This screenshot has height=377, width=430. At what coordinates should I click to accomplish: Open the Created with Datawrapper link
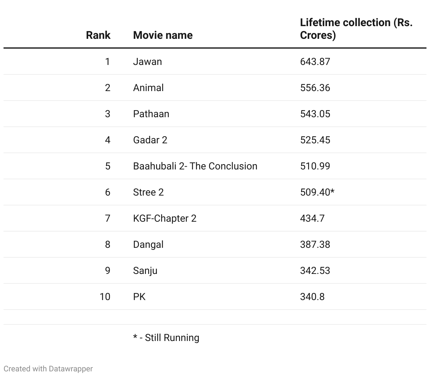(48, 369)
